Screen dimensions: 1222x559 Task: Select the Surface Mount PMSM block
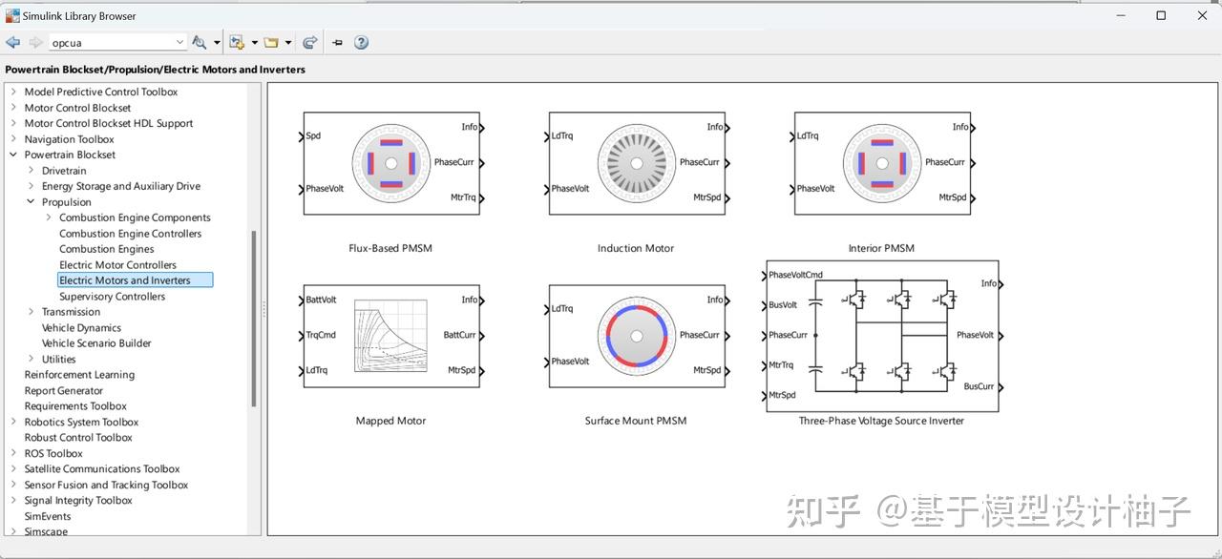coord(636,335)
